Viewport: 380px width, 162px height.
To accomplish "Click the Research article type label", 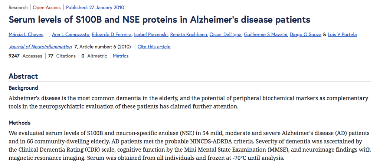I will 18,7.
